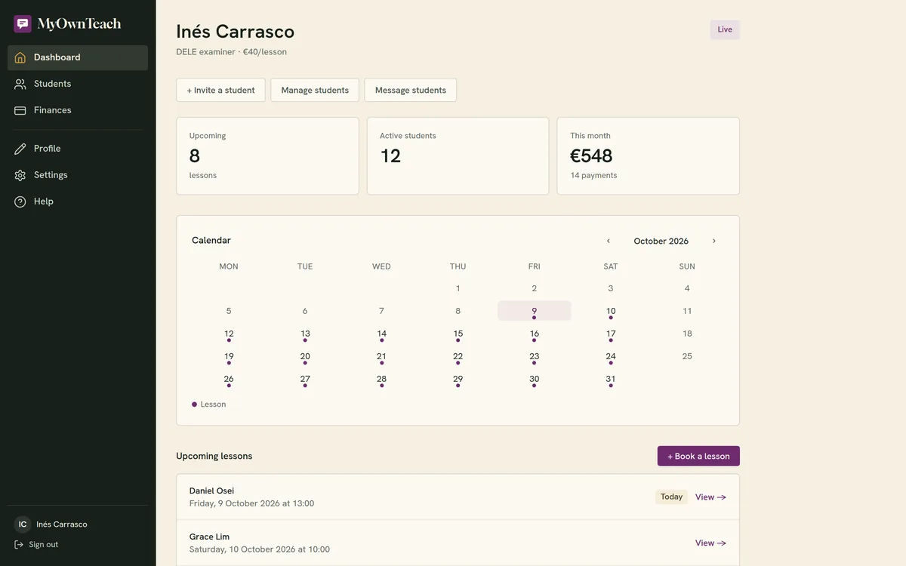The image size is (906, 566).
Task: Select October 9 in the calendar
Action: (535, 311)
